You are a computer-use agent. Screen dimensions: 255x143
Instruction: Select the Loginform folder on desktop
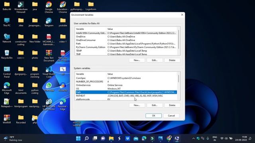91,6
